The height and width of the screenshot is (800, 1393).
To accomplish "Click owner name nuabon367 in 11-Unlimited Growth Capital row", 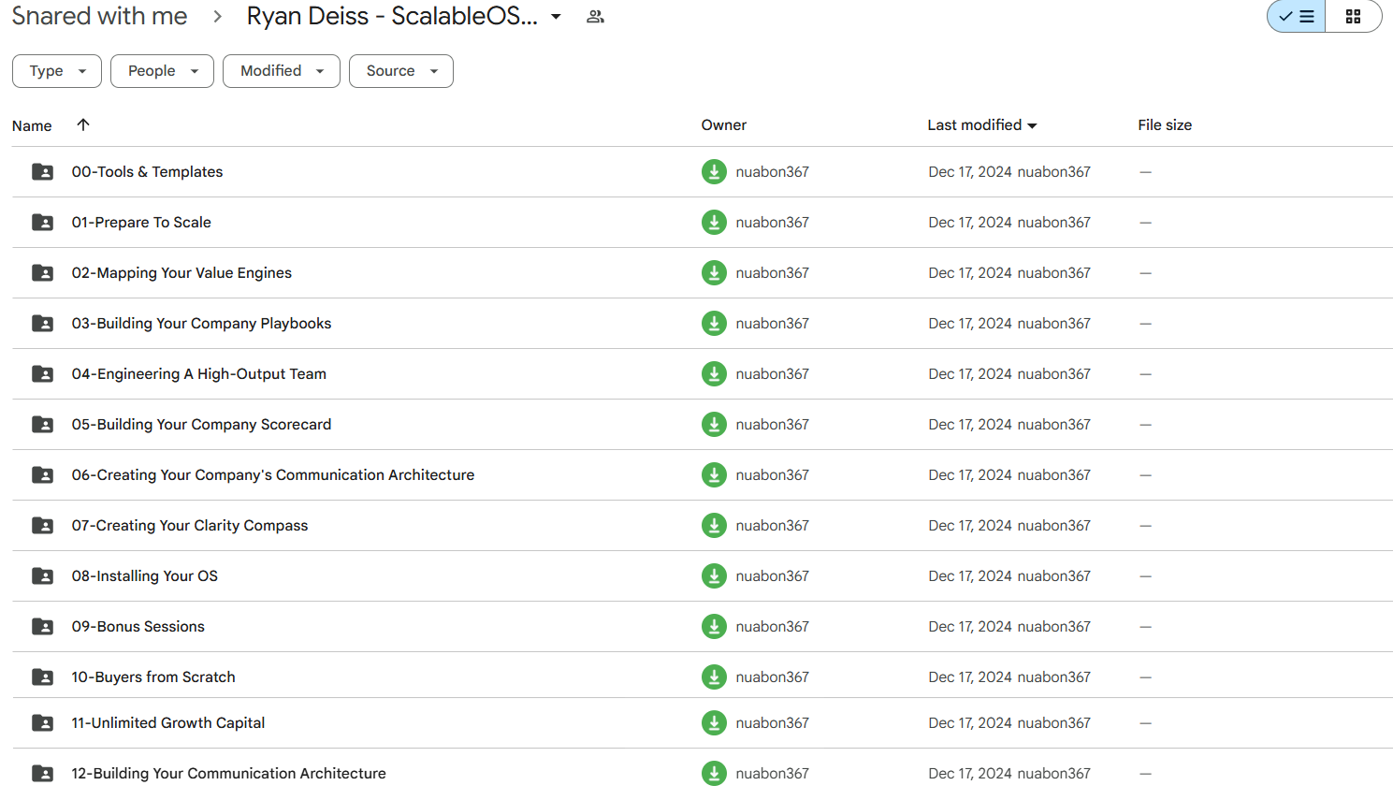I will click(773, 723).
